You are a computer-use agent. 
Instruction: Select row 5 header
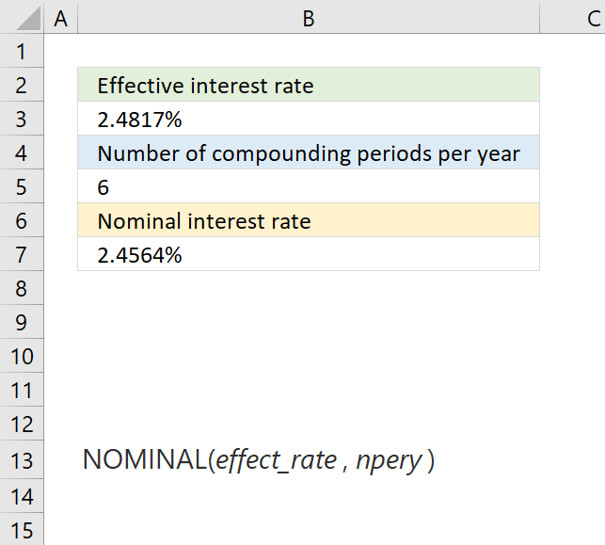(x=22, y=186)
